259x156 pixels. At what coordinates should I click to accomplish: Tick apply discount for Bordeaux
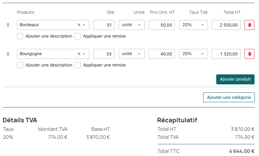(x=78, y=36)
